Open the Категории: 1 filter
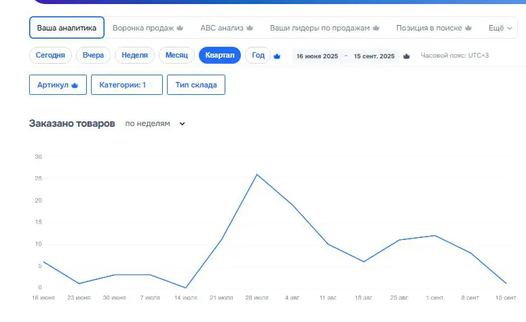 (x=127, y=85)
